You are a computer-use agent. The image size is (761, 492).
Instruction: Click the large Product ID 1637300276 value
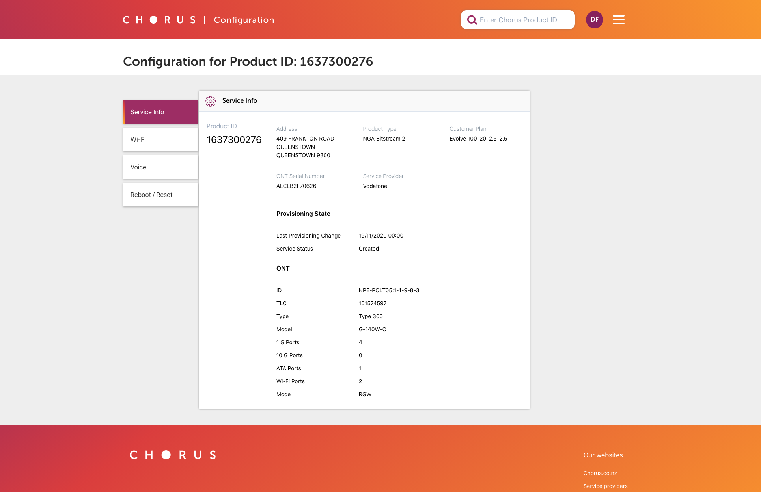point(234,140)
